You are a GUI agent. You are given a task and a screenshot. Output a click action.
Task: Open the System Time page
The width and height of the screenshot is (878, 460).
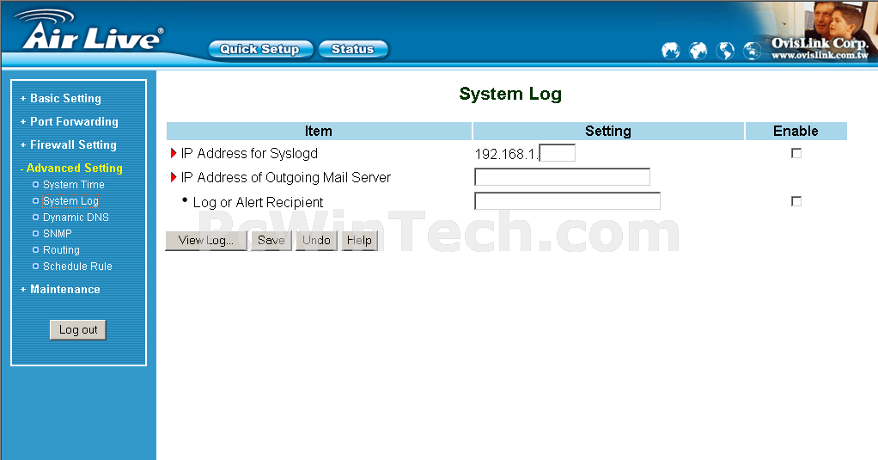pyautogui.click(x=73, y=184)
